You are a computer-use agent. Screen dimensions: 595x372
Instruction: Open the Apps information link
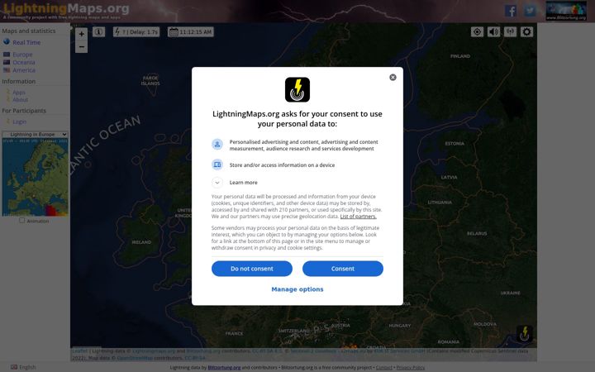[18, 93]
